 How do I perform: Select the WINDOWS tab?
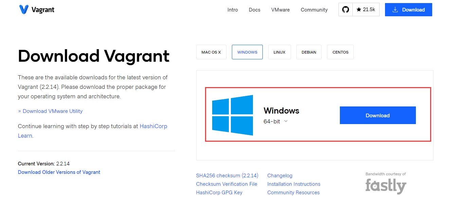[247, 52]
